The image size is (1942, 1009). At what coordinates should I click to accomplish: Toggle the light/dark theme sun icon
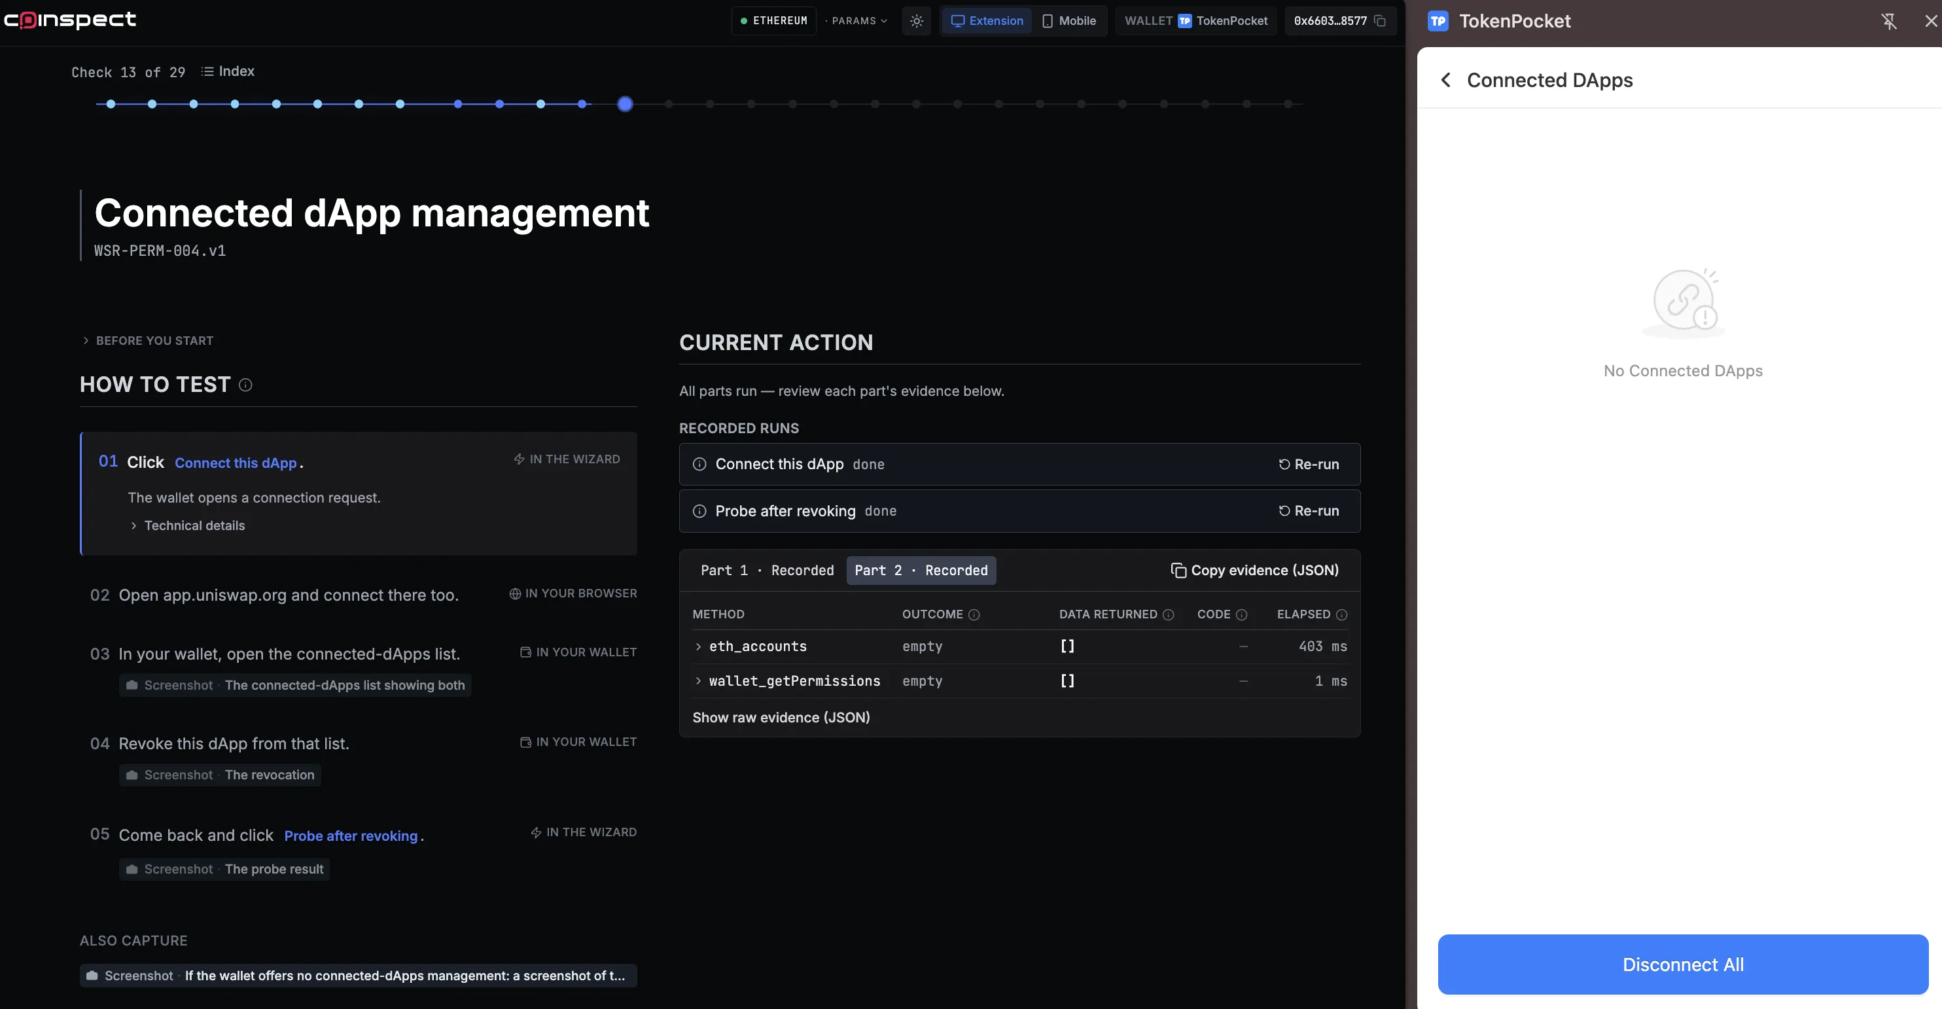pos(917,21)
